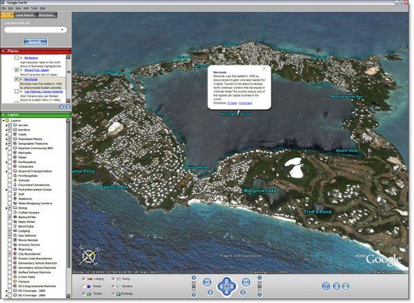Expand the Parks/Recreation Areas tree node

click(x=6, y=189)
